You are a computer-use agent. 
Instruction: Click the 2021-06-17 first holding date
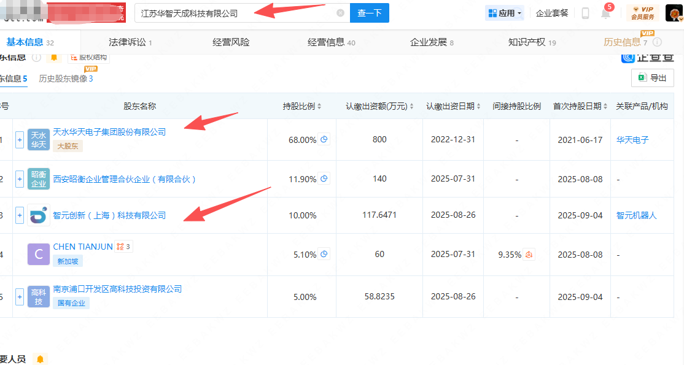pos(580,140)
